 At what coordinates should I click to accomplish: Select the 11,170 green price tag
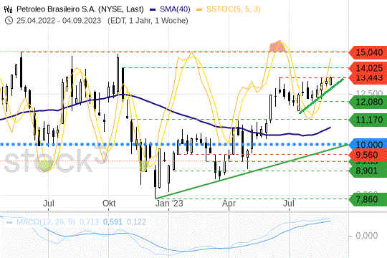(x=368, y=120)
